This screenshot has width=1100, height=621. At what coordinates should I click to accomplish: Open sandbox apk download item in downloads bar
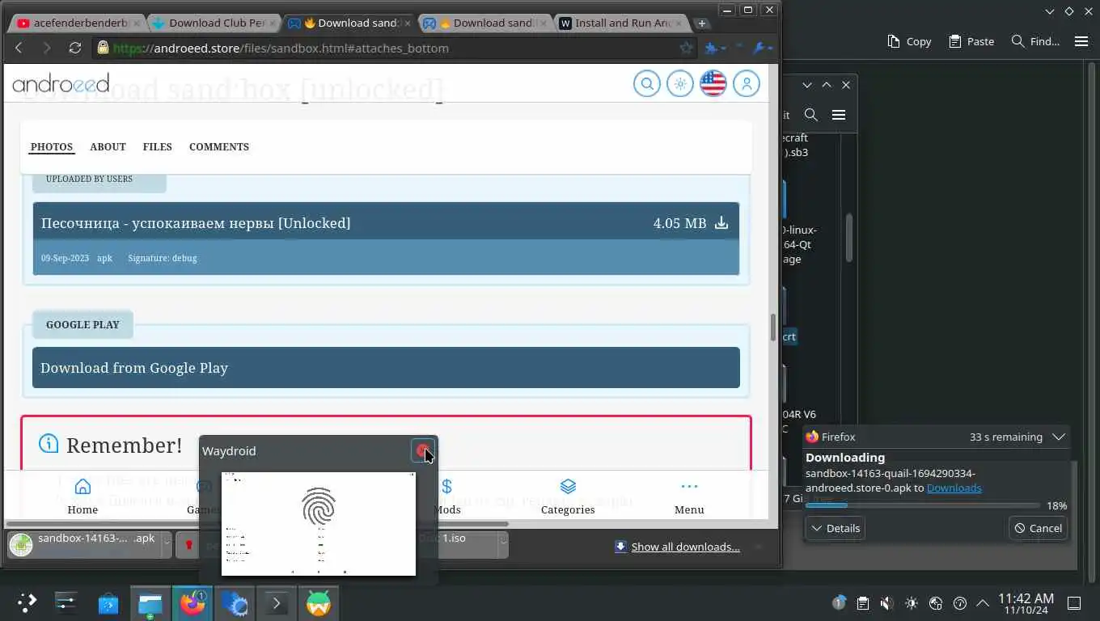click(x=83, y=544)
